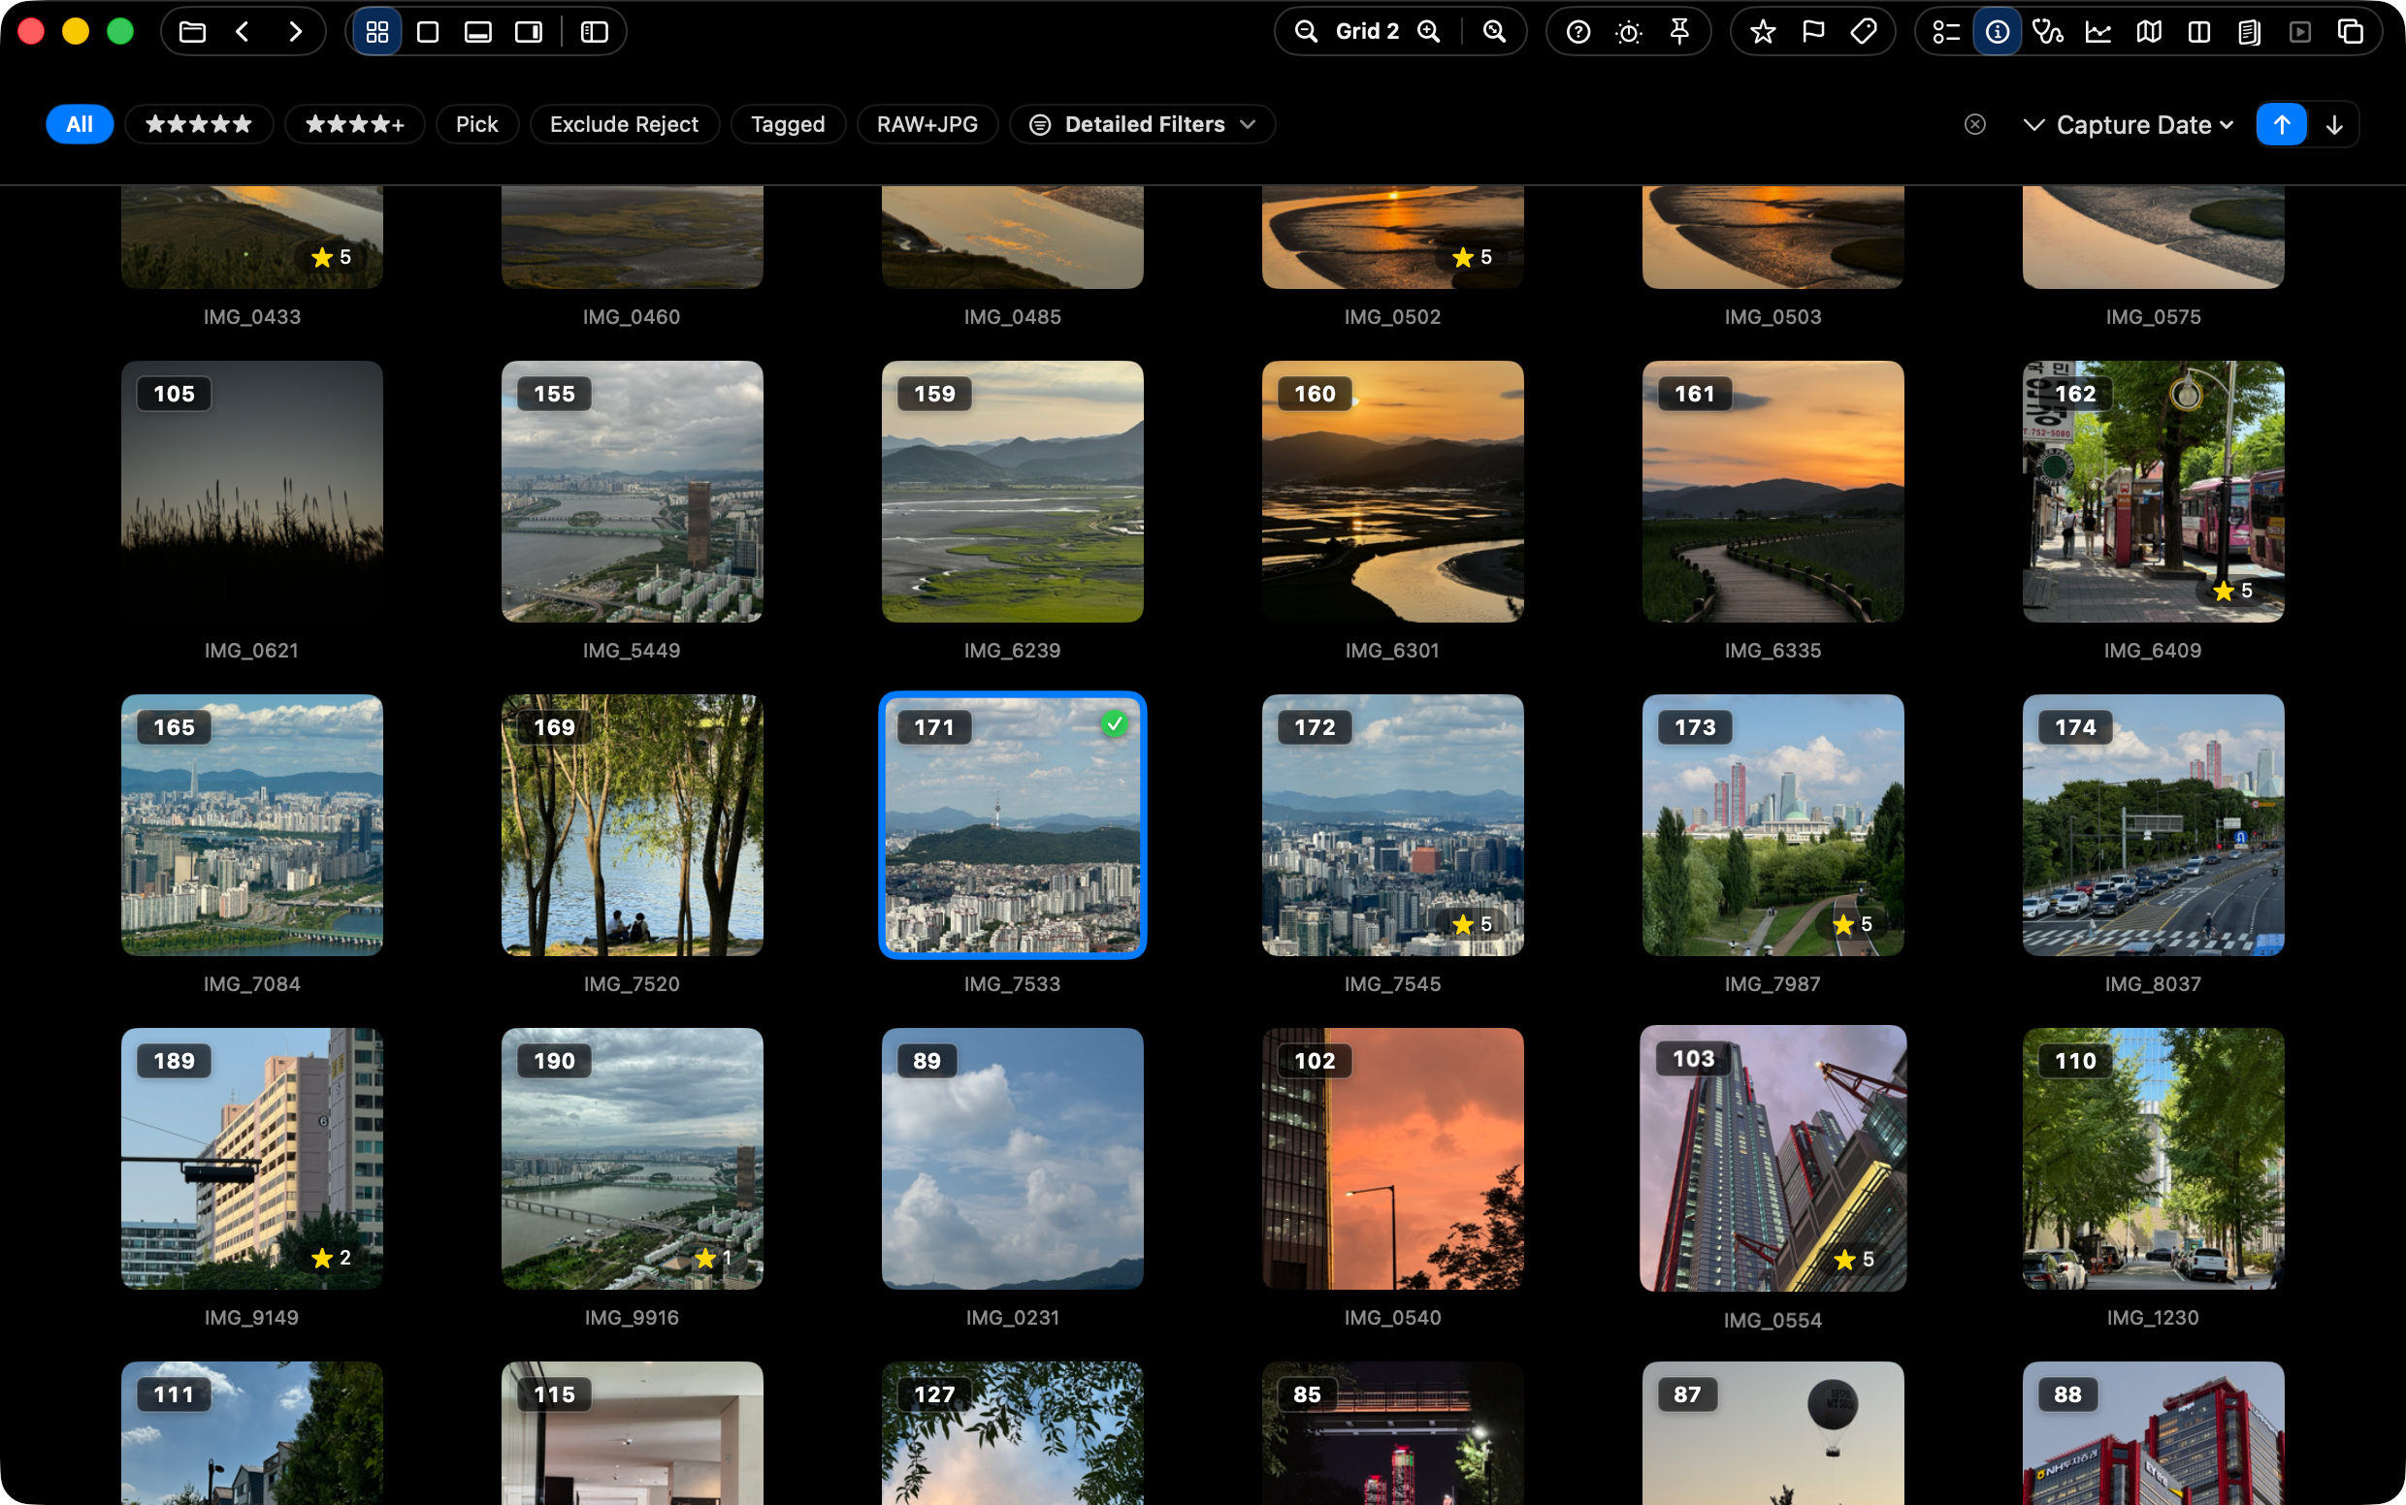Screen dimensions: 2406x1505
Task: Set sort order to ascending
Action: coord(2282,124)
